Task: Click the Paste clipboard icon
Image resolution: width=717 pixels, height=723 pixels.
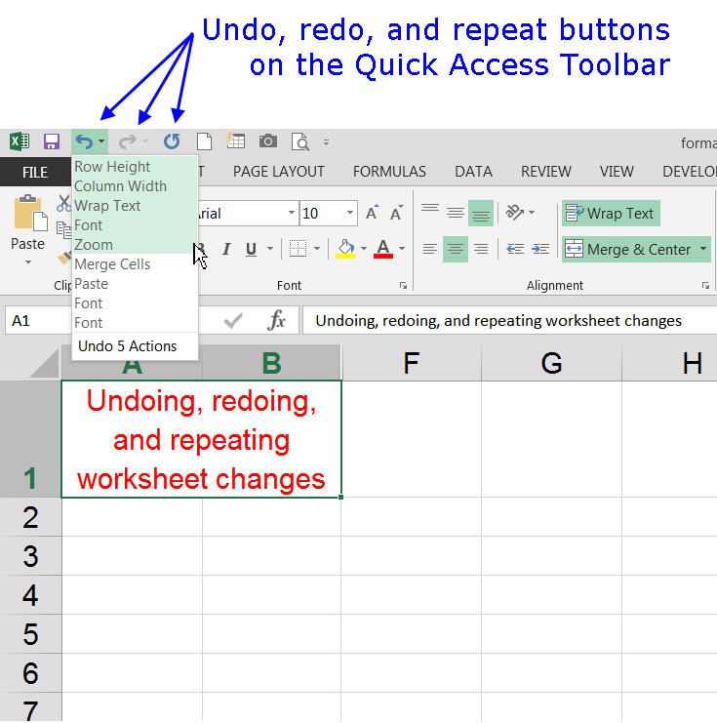Action: coord(29,213)
